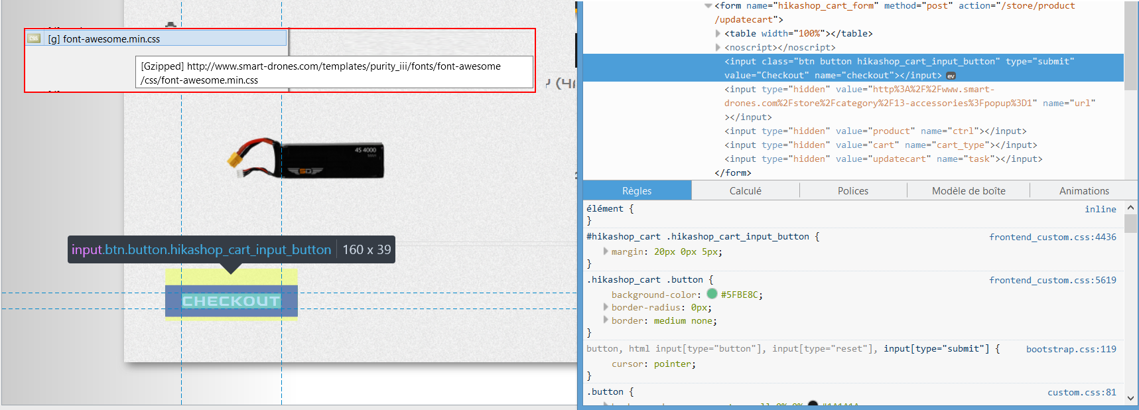Switch to the Règles tab
Viewport: 1139px width, 410px height.
pyautogui.click(x=637, y=190)
